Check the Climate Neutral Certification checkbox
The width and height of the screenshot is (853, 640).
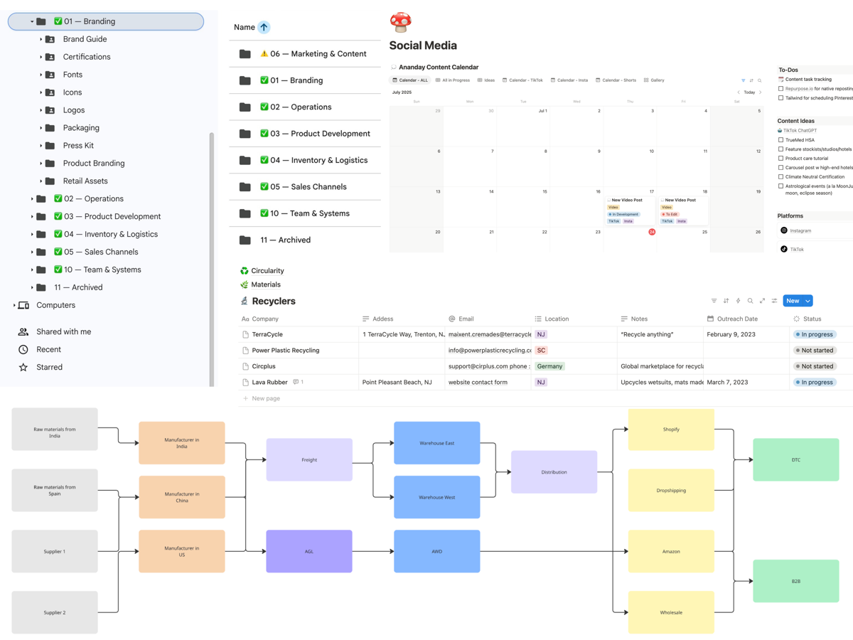tap(780, 177)
